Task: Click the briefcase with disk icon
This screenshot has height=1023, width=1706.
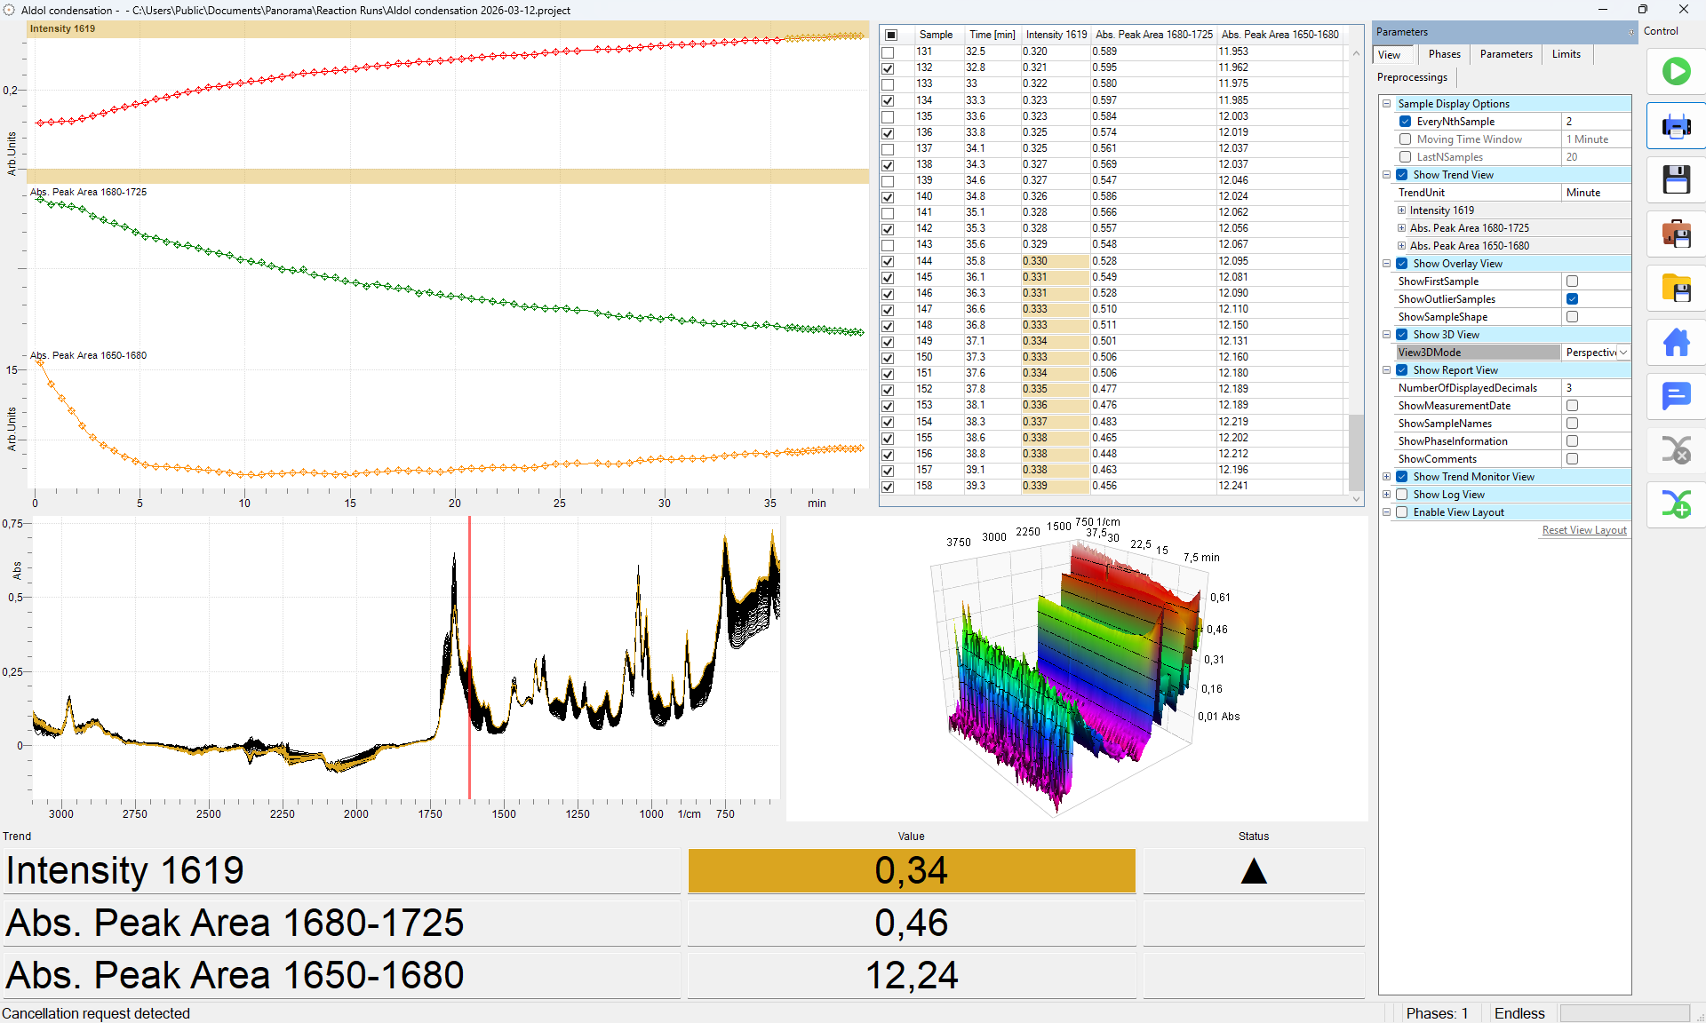Action: [1676, 234]
